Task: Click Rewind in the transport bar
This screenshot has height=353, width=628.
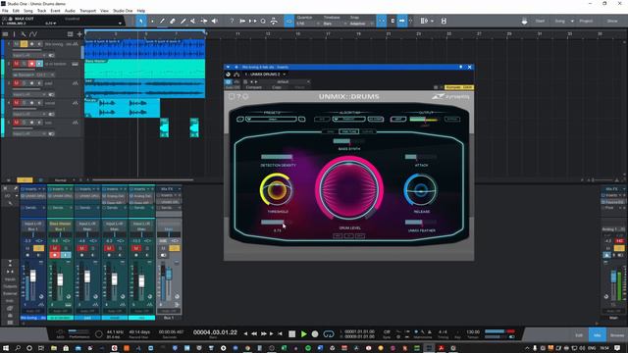Action: pos(254,333)
